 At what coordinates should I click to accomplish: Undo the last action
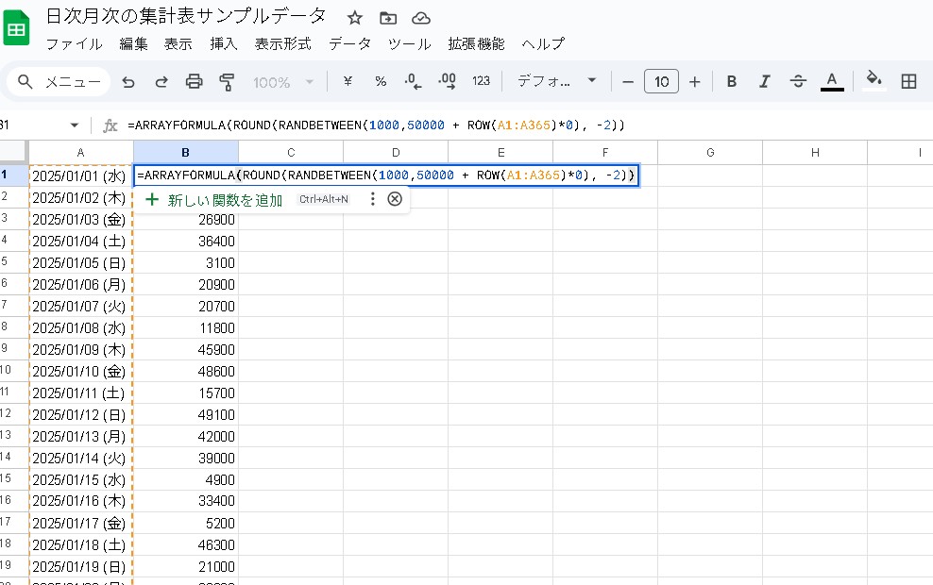click(128, 82)
